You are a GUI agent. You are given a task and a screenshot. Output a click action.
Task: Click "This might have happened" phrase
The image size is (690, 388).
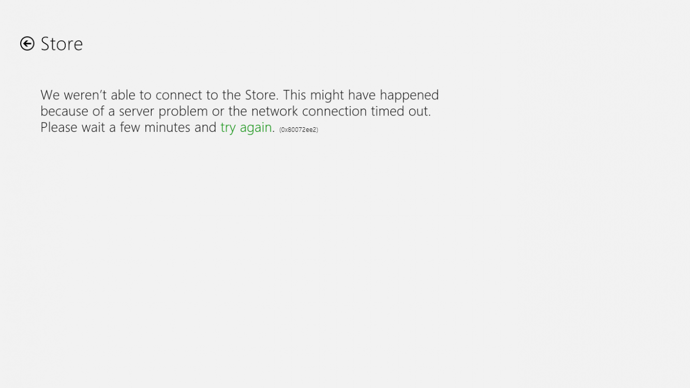pos(361,95)
